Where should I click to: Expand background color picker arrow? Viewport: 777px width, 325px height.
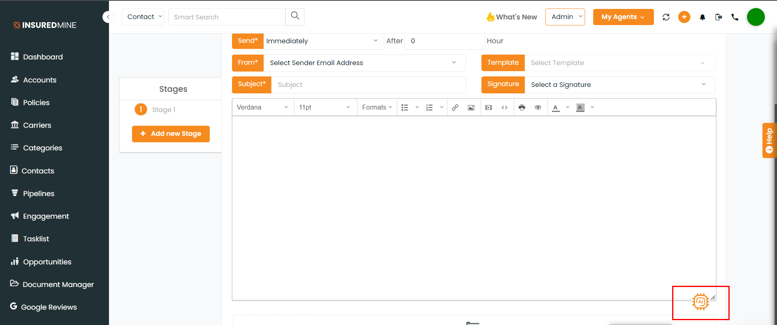[592, 108]
